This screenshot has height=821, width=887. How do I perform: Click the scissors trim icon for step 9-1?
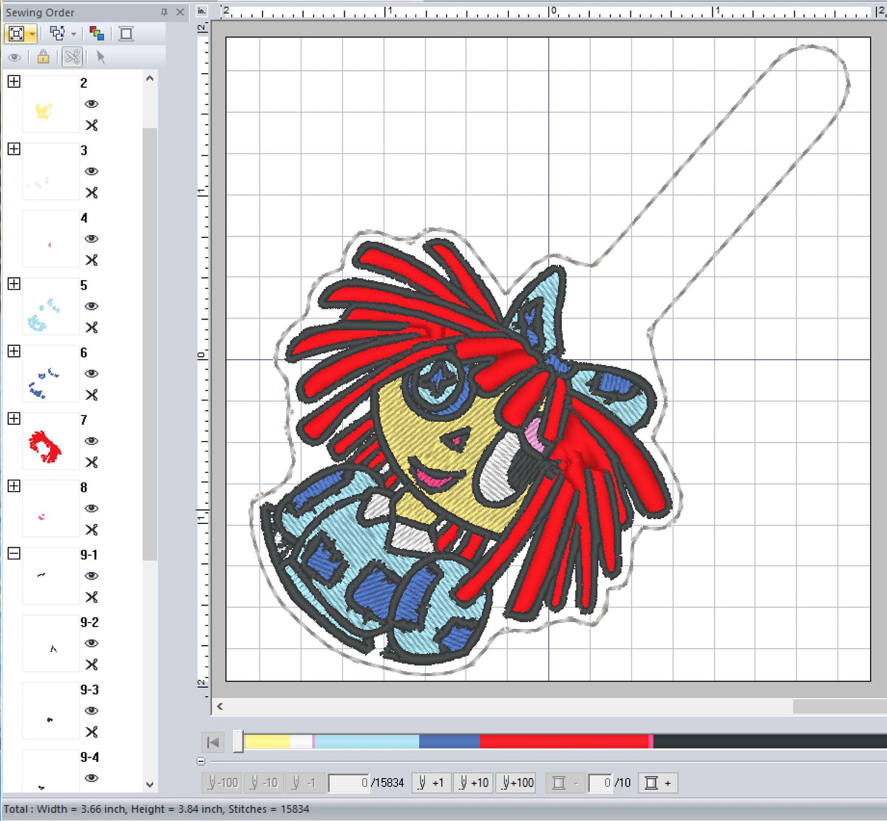click(x=92, y=597)
